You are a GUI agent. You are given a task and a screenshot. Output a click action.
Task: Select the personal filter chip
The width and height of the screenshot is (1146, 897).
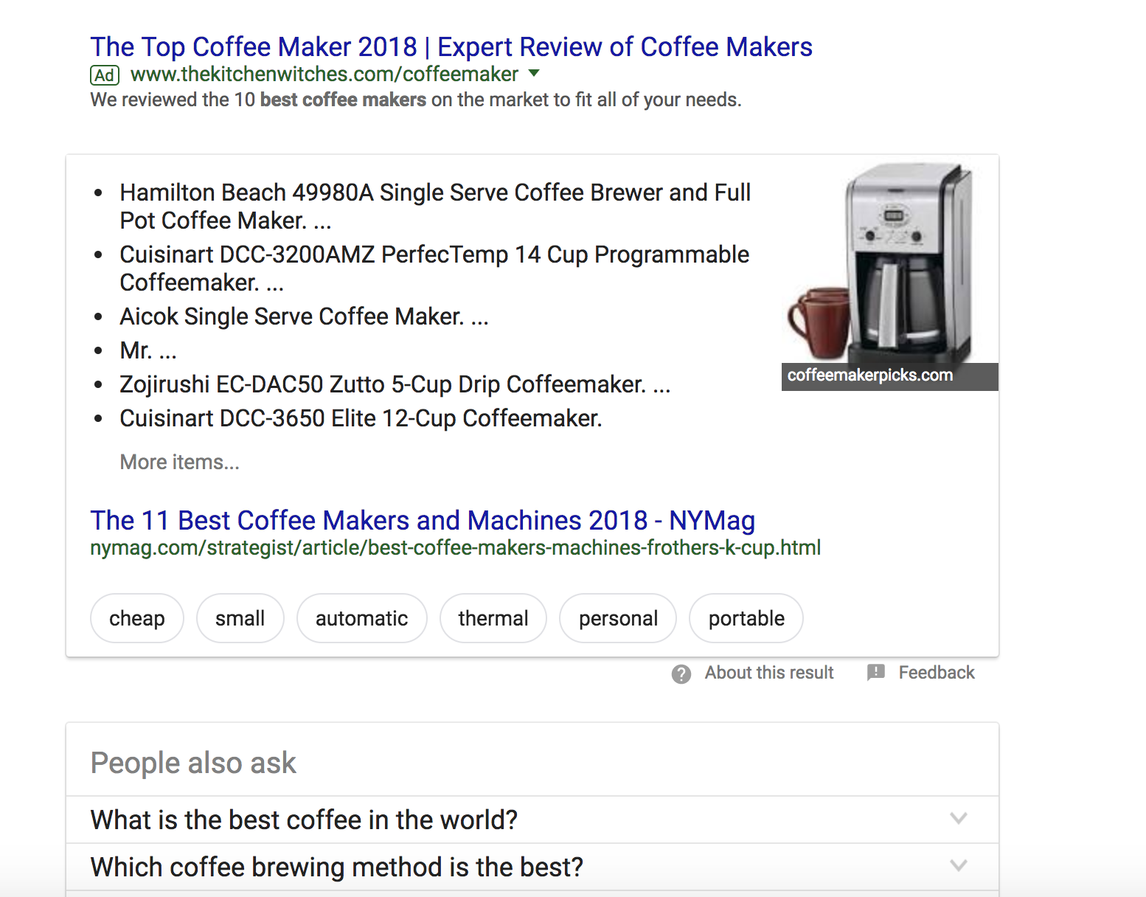tap(617, 618)
